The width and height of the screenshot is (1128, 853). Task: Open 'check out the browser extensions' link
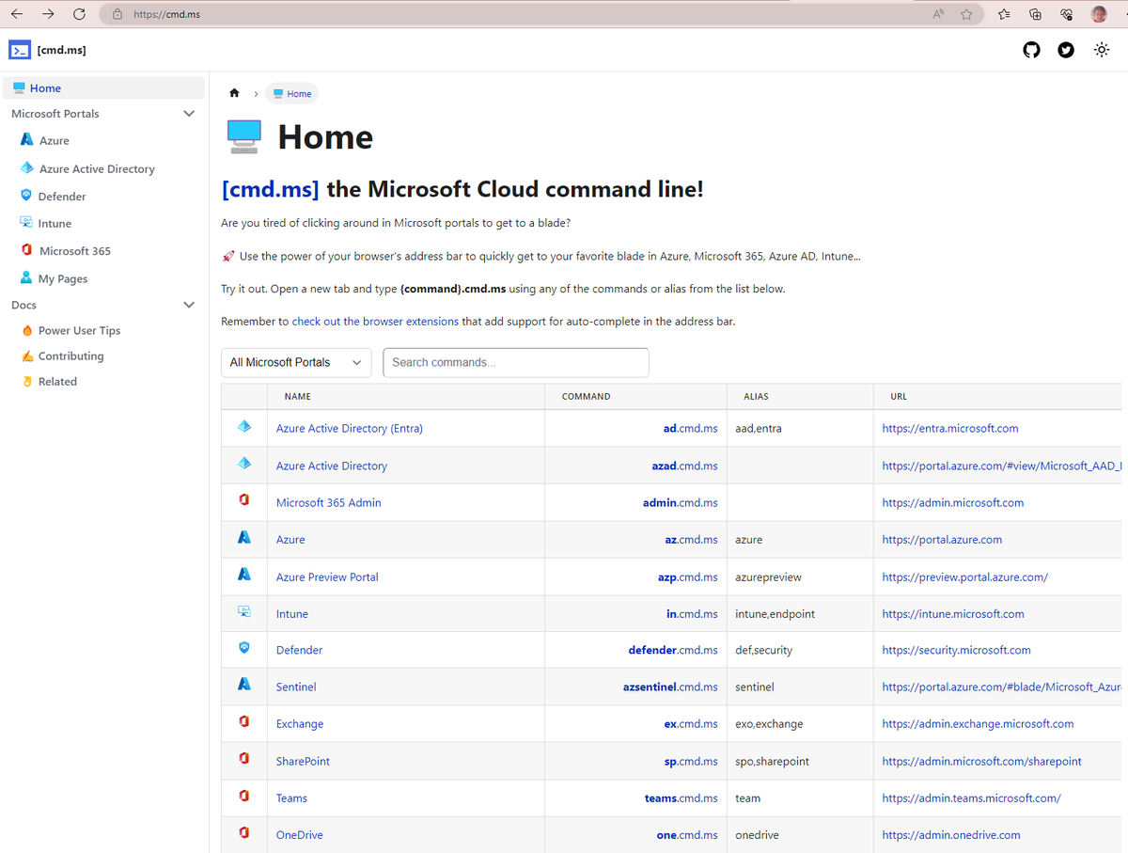click(375, 322)
